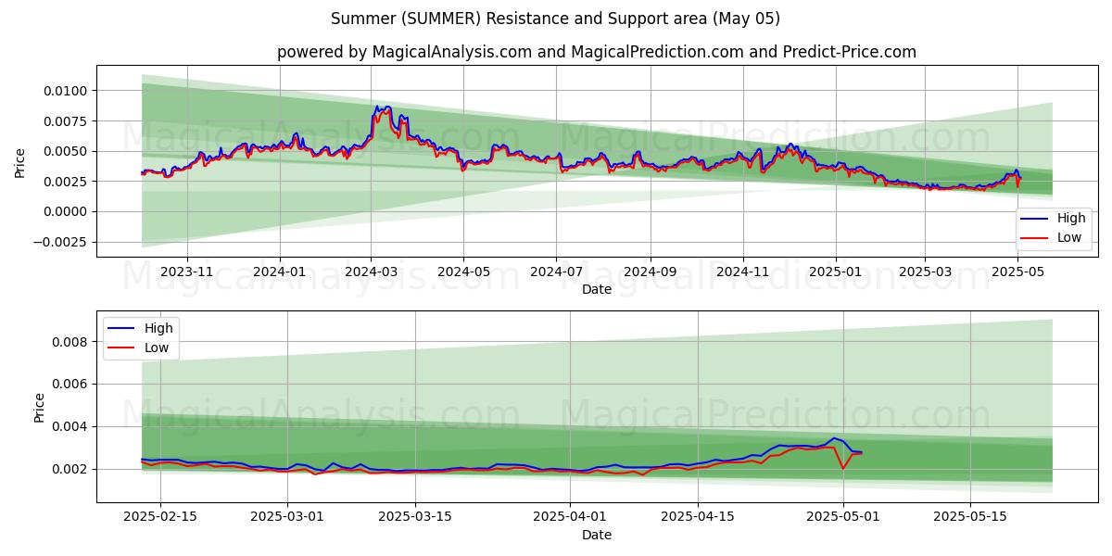
Task: Click the '2025-04-01' date tick label
Action: (569, 515)
